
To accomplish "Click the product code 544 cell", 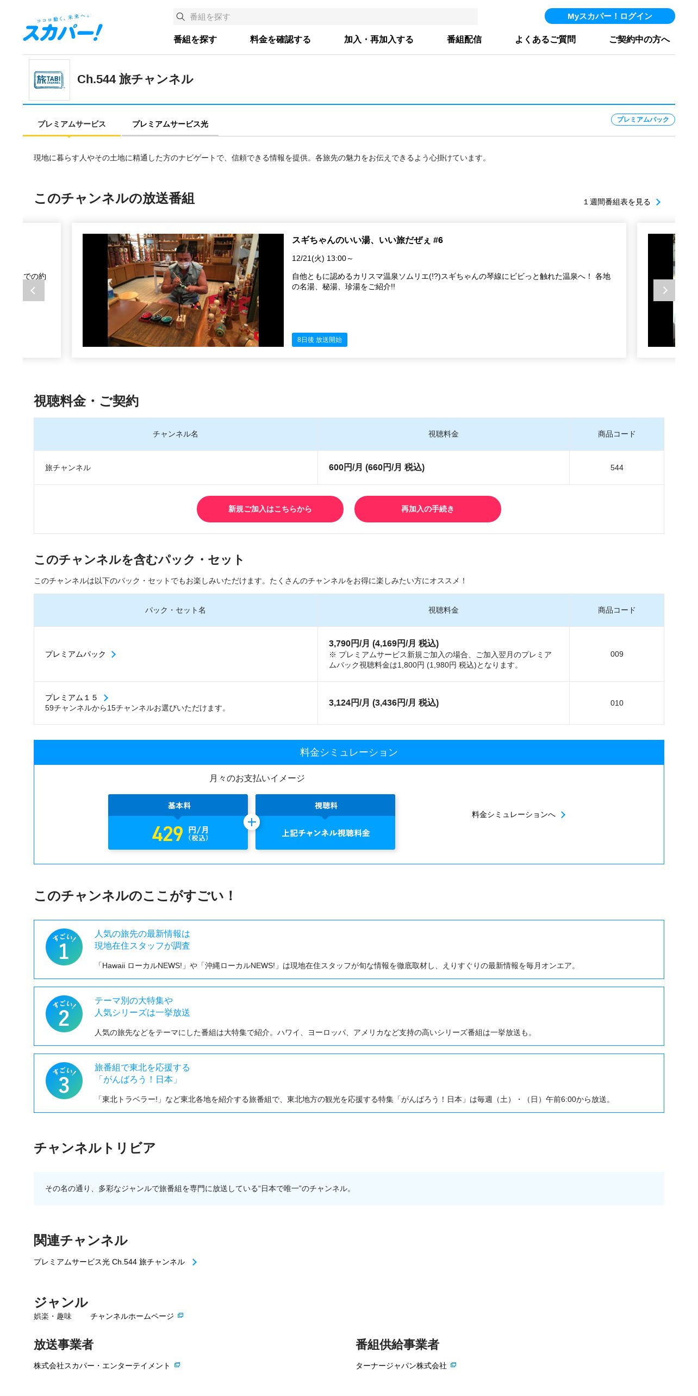I will [617, 468].
